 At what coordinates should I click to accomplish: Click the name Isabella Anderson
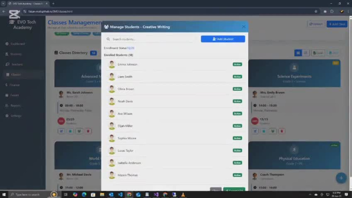pyautogui.click(x=129, y=163)
